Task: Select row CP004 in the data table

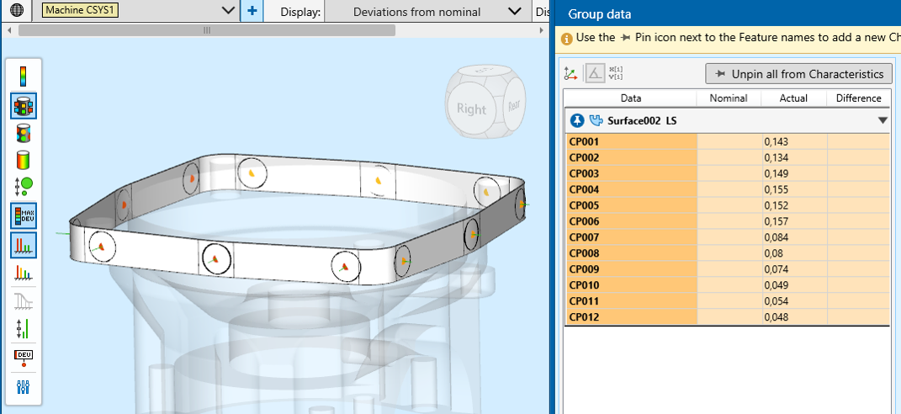Action: coord(727,189)
